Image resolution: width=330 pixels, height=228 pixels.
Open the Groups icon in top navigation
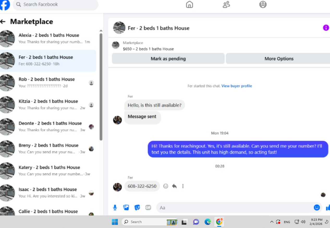click(x=263, y=4)
